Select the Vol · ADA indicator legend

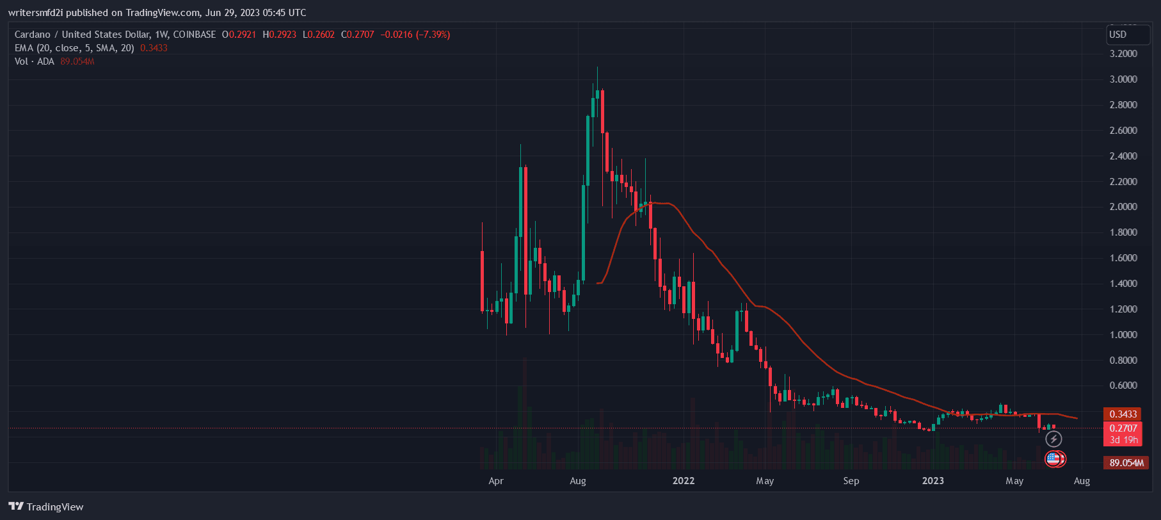coord(35,61)
